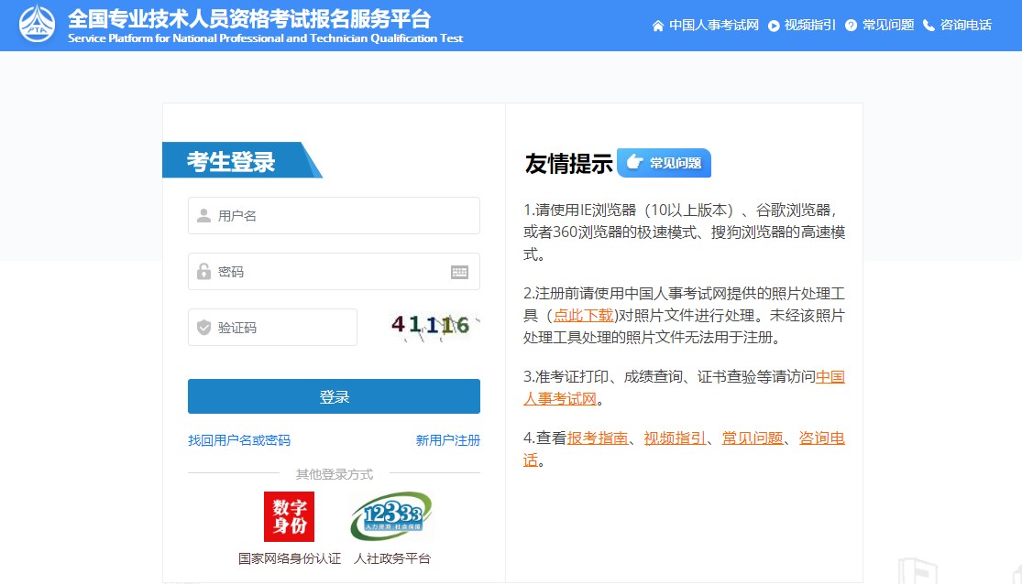Viewport: 1022px width, 584px height.
Task: Click the keyboard icon in the password field
Action: click(x=459, y=271)
